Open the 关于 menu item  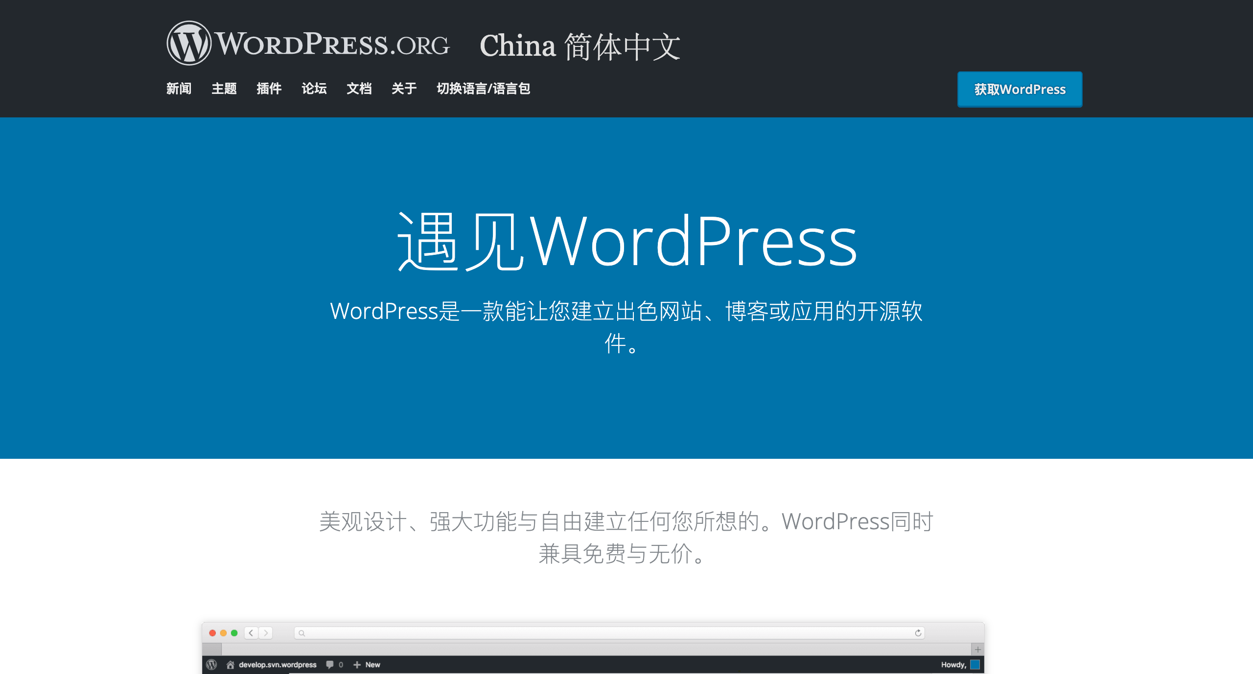pos(404,89)
